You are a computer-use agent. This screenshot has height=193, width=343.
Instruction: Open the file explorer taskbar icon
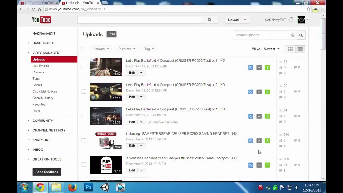click(56, 187)
